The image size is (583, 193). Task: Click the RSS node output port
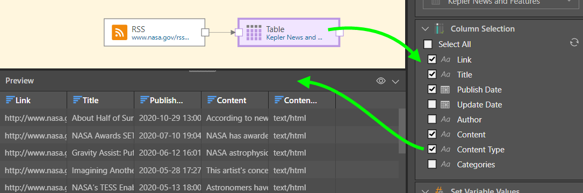coord(205,33)
